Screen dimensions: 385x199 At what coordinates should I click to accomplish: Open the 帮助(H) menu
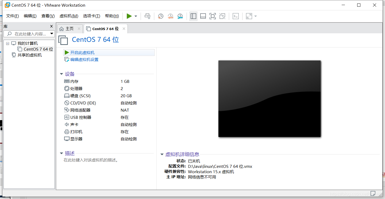tap(112, 16)
